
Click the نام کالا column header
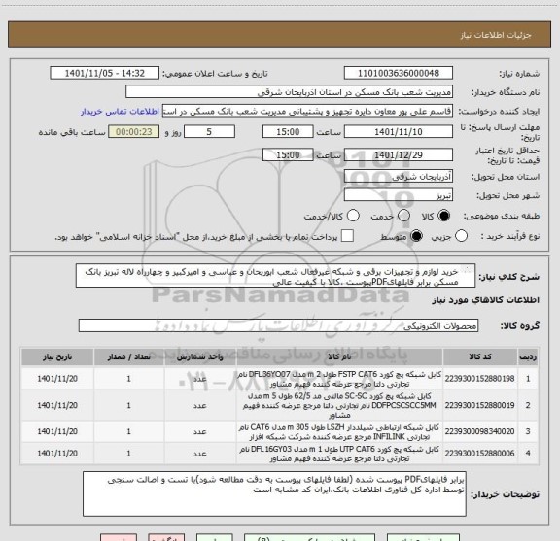tap(339, 356)
